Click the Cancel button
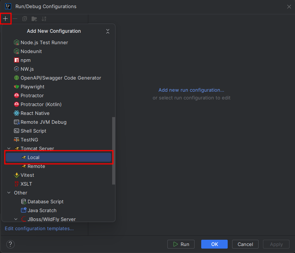This screenshot has height=253, width=295. click(245, 244)
